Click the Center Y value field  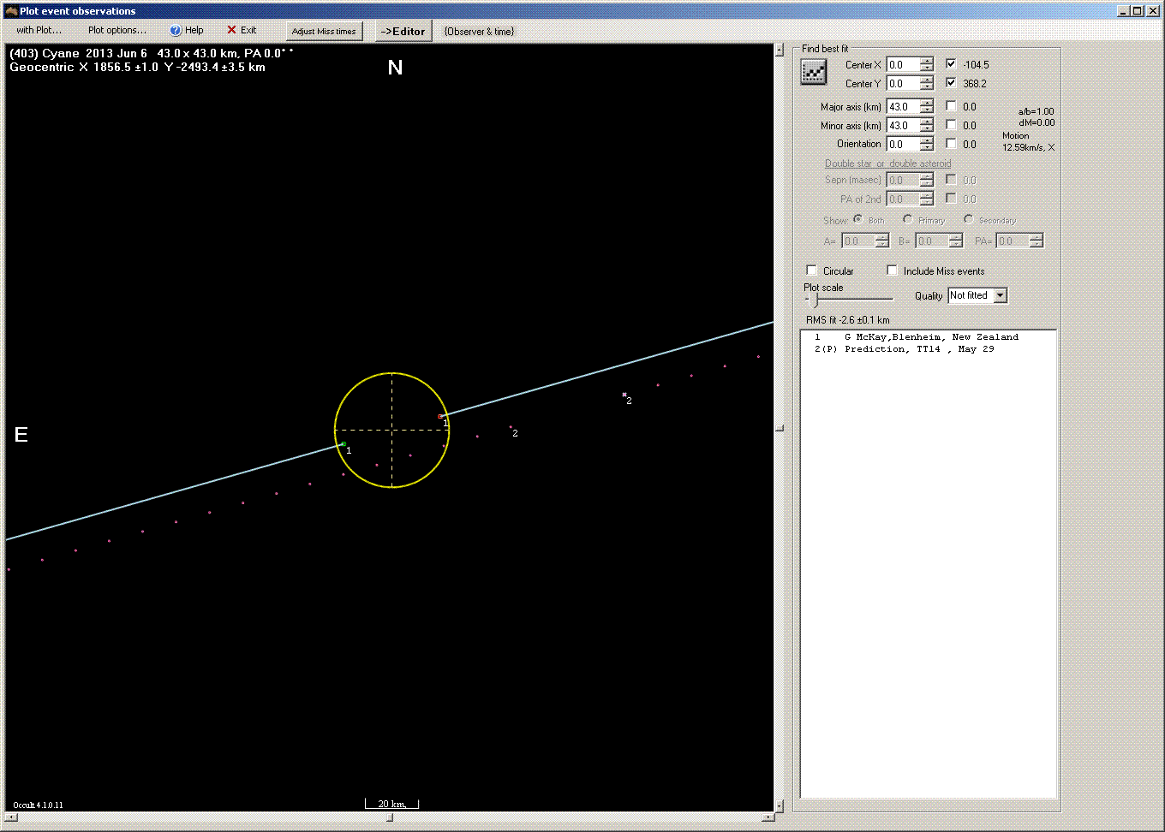pos(903,84)
